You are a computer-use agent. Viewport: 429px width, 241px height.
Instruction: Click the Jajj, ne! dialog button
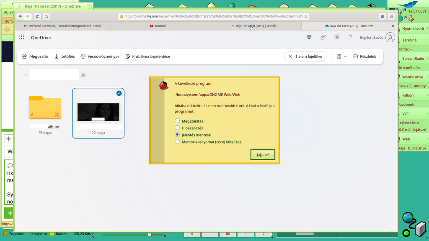point(263,154)
